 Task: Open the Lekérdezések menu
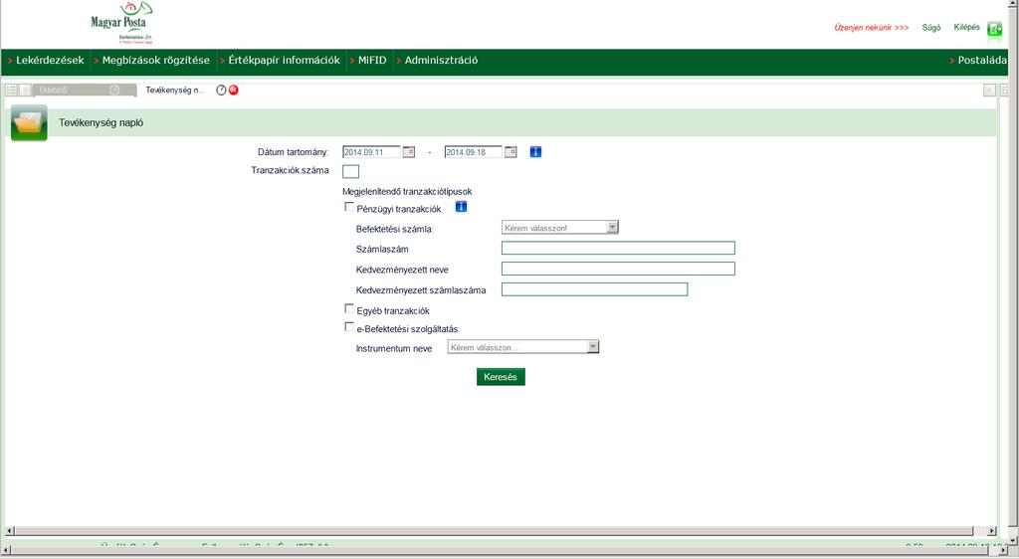click(x=50, y=61)
